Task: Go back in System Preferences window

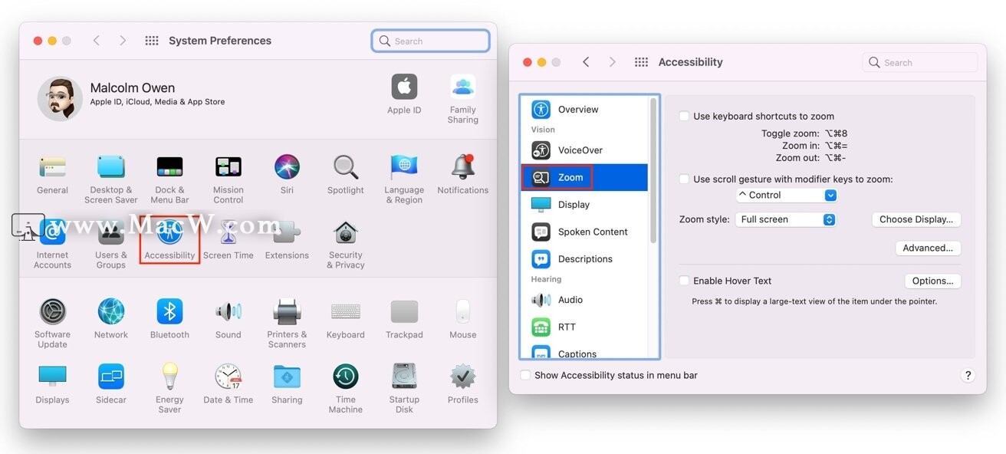Action: click(96, 41)
